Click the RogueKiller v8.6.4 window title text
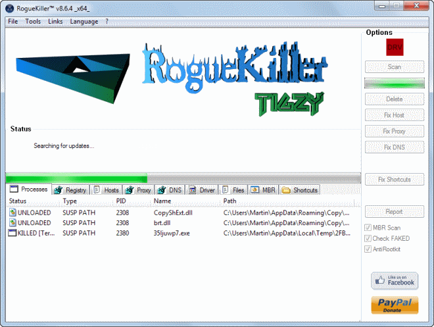434x327 pixels. (x=53, y=9)
